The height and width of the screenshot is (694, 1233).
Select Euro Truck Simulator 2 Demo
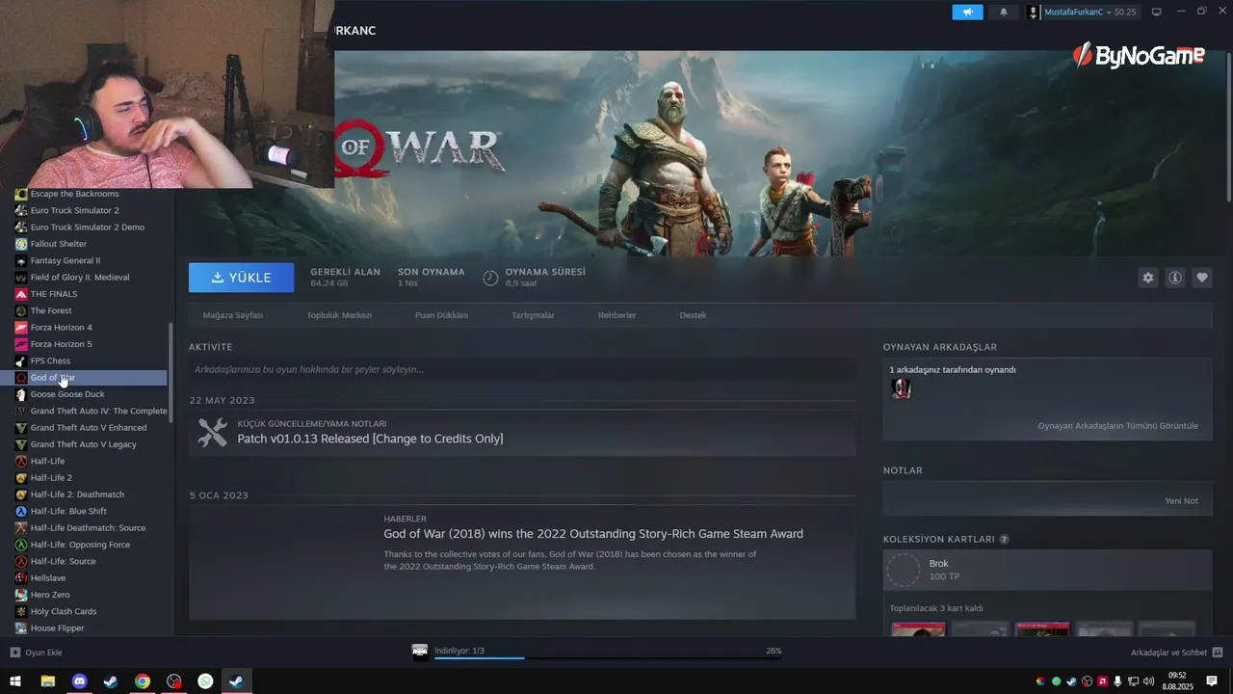[x=87, y=227]
